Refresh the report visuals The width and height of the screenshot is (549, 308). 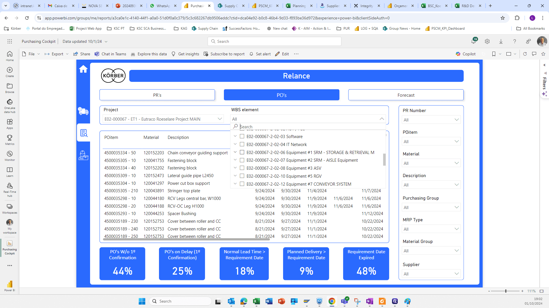525,54
